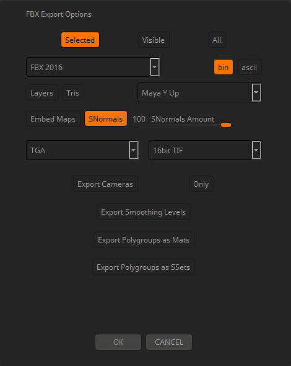Click the TGA dropdown arrow
Image resolution: width=291 pixels, height=366 pixels.
[134, 150]
